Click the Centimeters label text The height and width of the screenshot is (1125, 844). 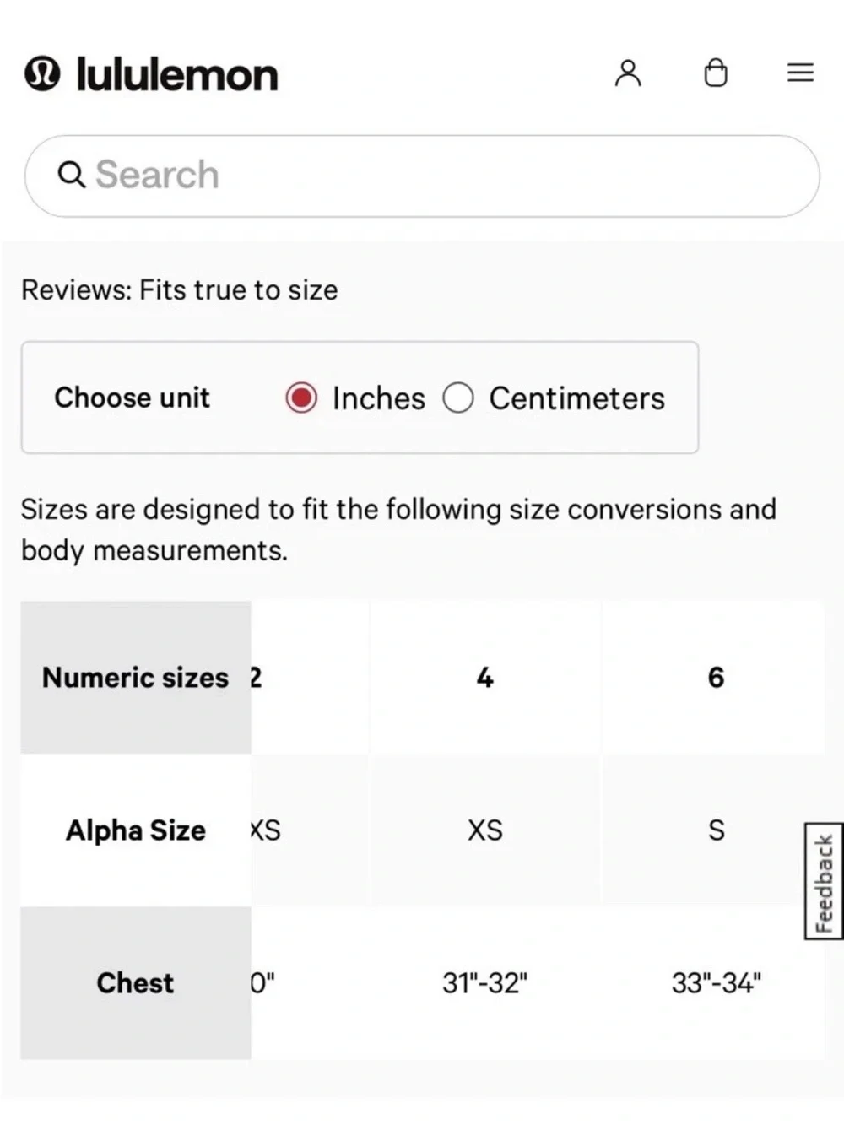pos(577,398)
